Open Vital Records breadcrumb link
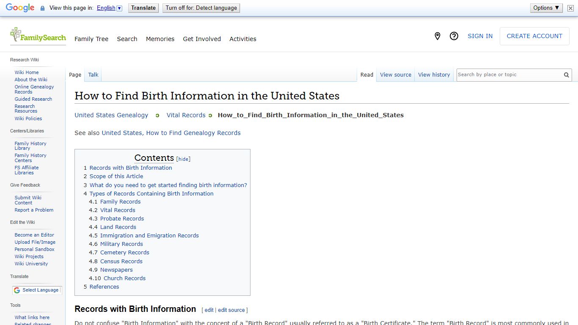The width and height of the screenshot is (578, 325). (186, 115)
